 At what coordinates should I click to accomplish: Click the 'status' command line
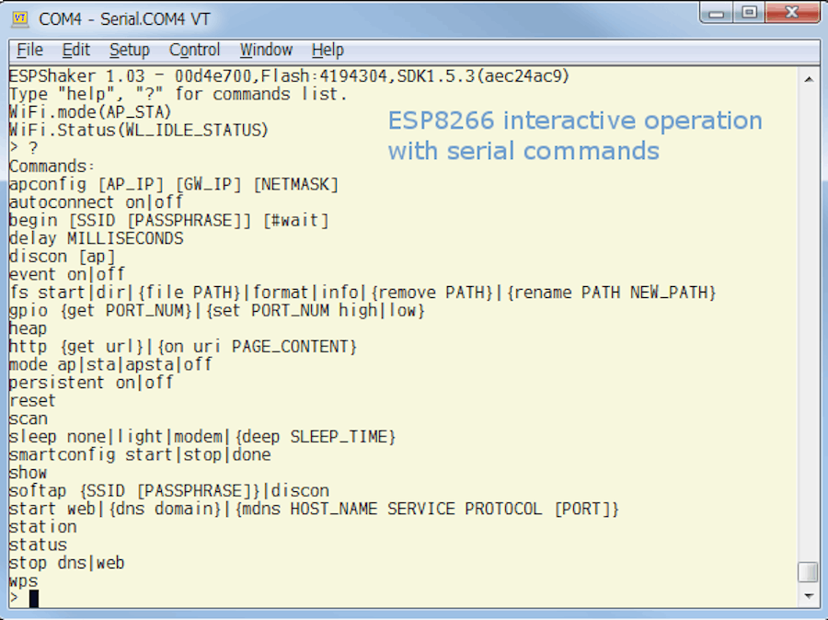tap(38, 545)
